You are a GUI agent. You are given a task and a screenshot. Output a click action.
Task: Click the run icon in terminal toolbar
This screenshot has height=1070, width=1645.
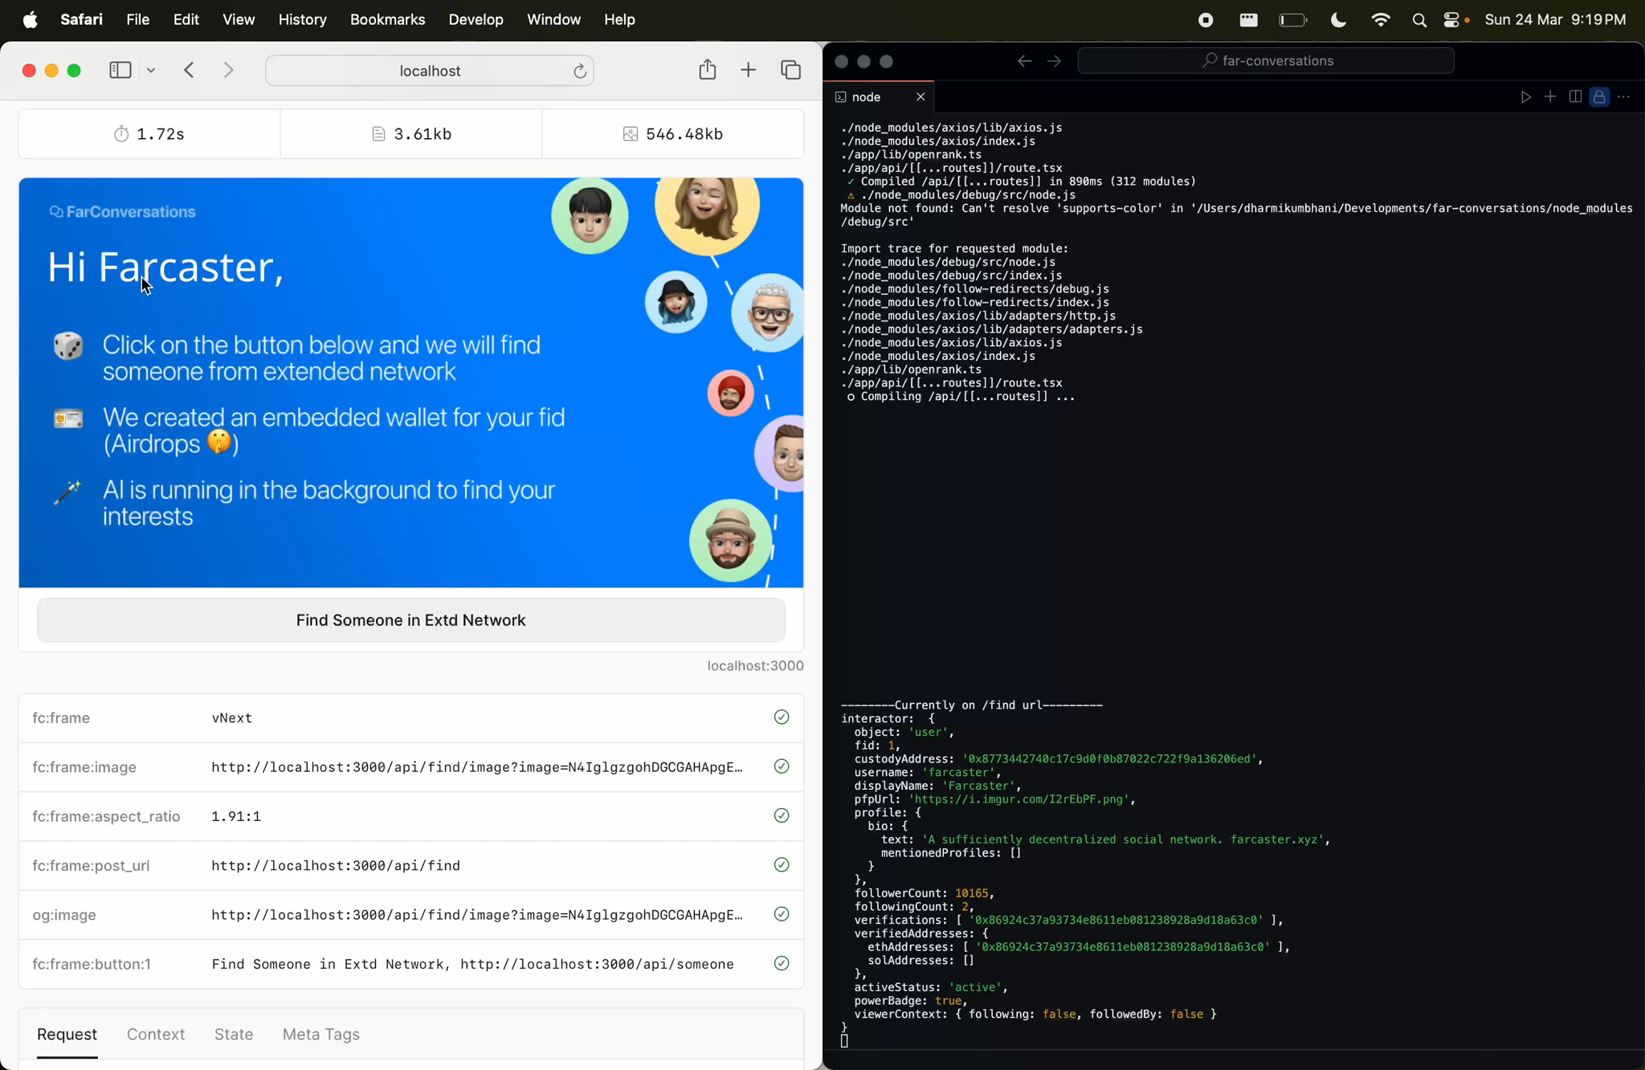coord(1525,97)
